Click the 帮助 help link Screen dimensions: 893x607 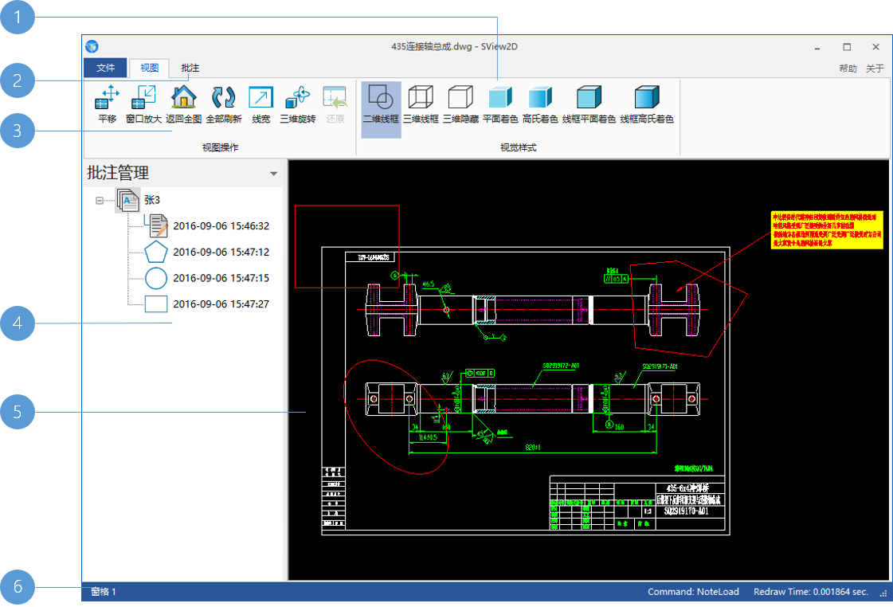tap(848, 69)
